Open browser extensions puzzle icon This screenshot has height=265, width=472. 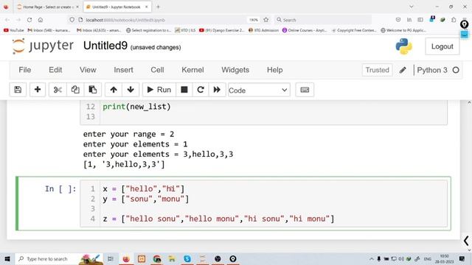pyautogui.click(x=454, y=20)
